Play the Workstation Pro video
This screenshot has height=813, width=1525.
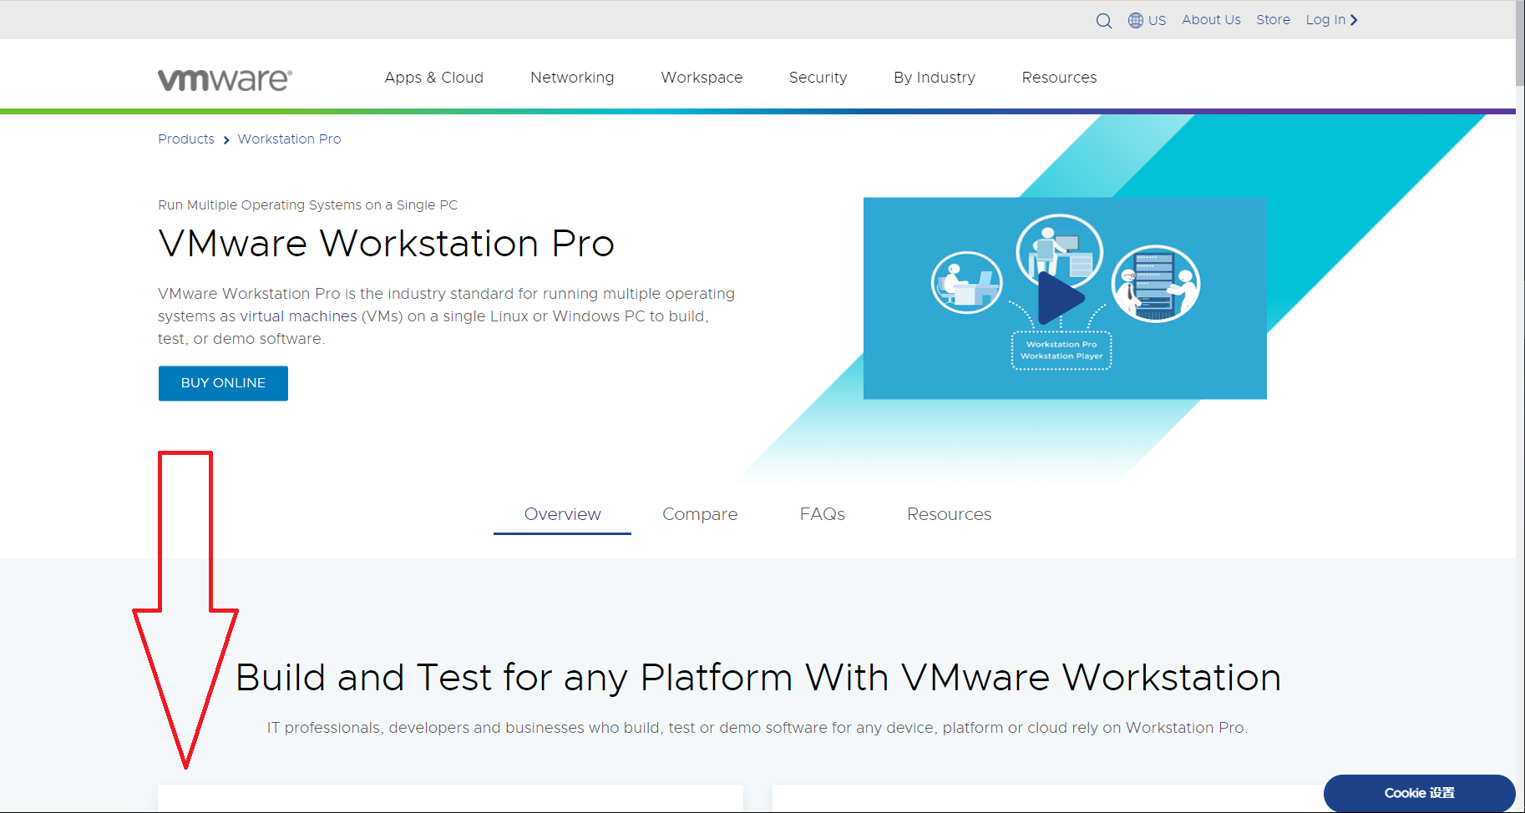pos(1061,298)
